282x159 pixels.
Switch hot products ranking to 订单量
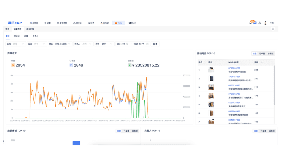pos(262,54)
